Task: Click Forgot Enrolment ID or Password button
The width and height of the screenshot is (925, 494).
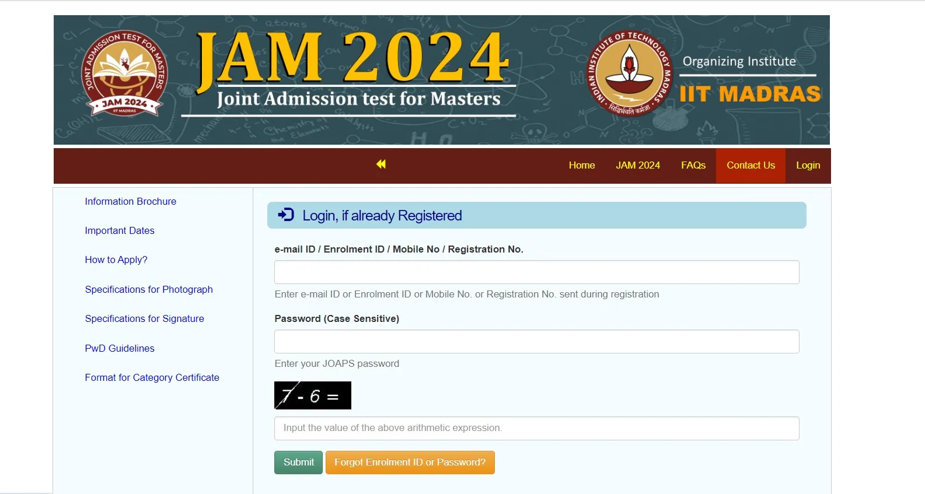Action: click(x=410, y=463)
